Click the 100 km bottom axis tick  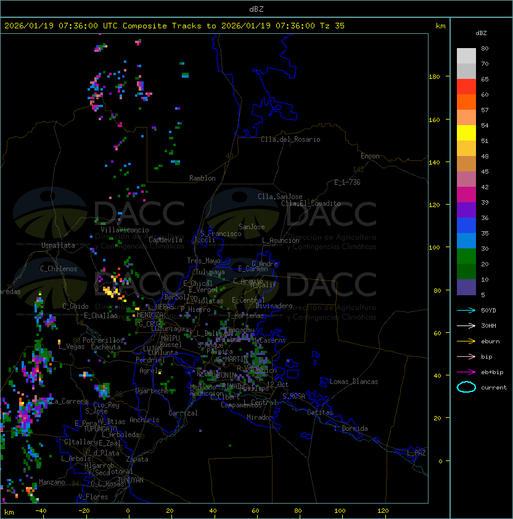340,511
